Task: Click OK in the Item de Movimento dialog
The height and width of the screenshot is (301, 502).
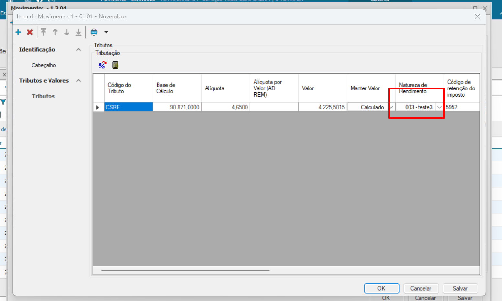Action: 382,288
